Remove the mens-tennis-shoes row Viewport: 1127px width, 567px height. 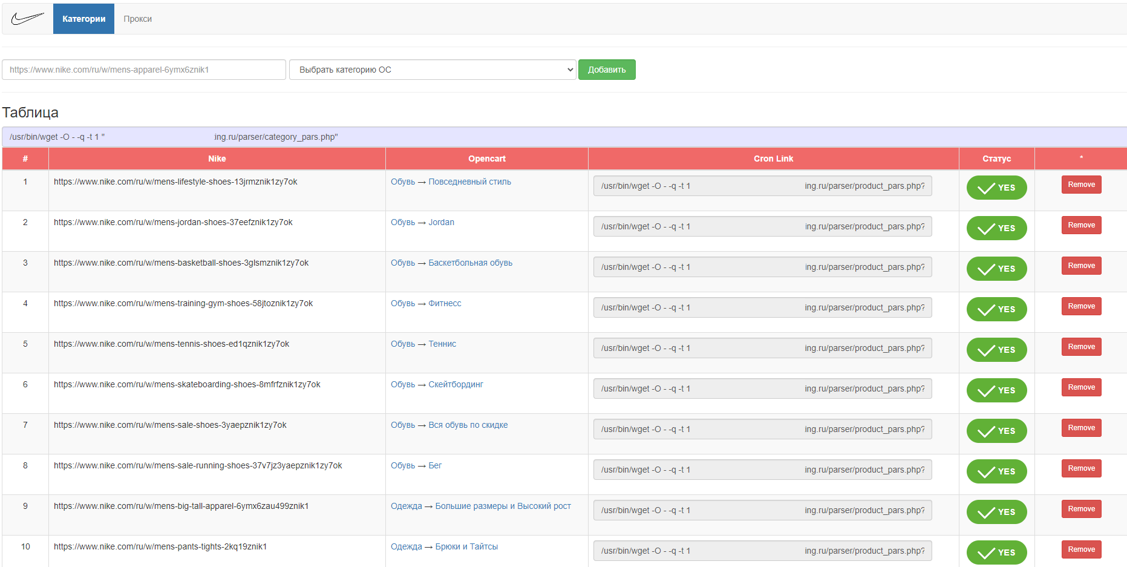coord(1081,347)
